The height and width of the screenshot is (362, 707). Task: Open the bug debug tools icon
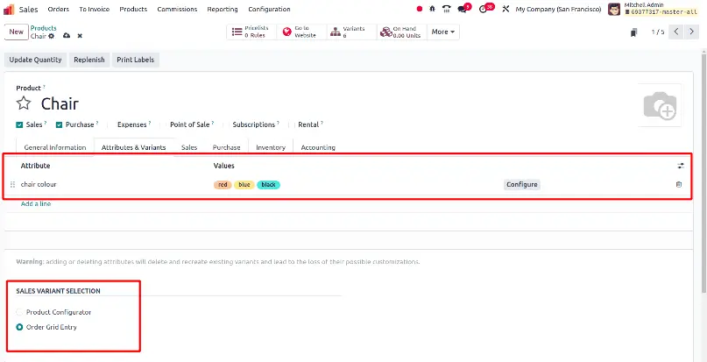click(x=432, y=9)
